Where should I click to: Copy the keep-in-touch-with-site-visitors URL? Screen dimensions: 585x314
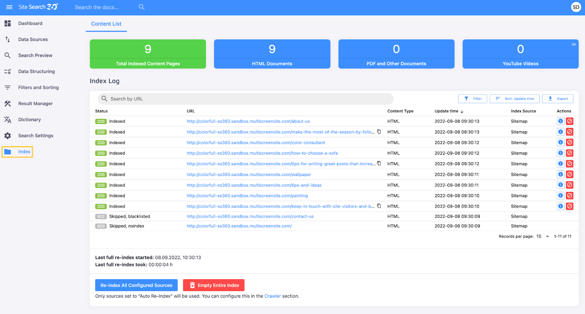(x=379, y=206)
